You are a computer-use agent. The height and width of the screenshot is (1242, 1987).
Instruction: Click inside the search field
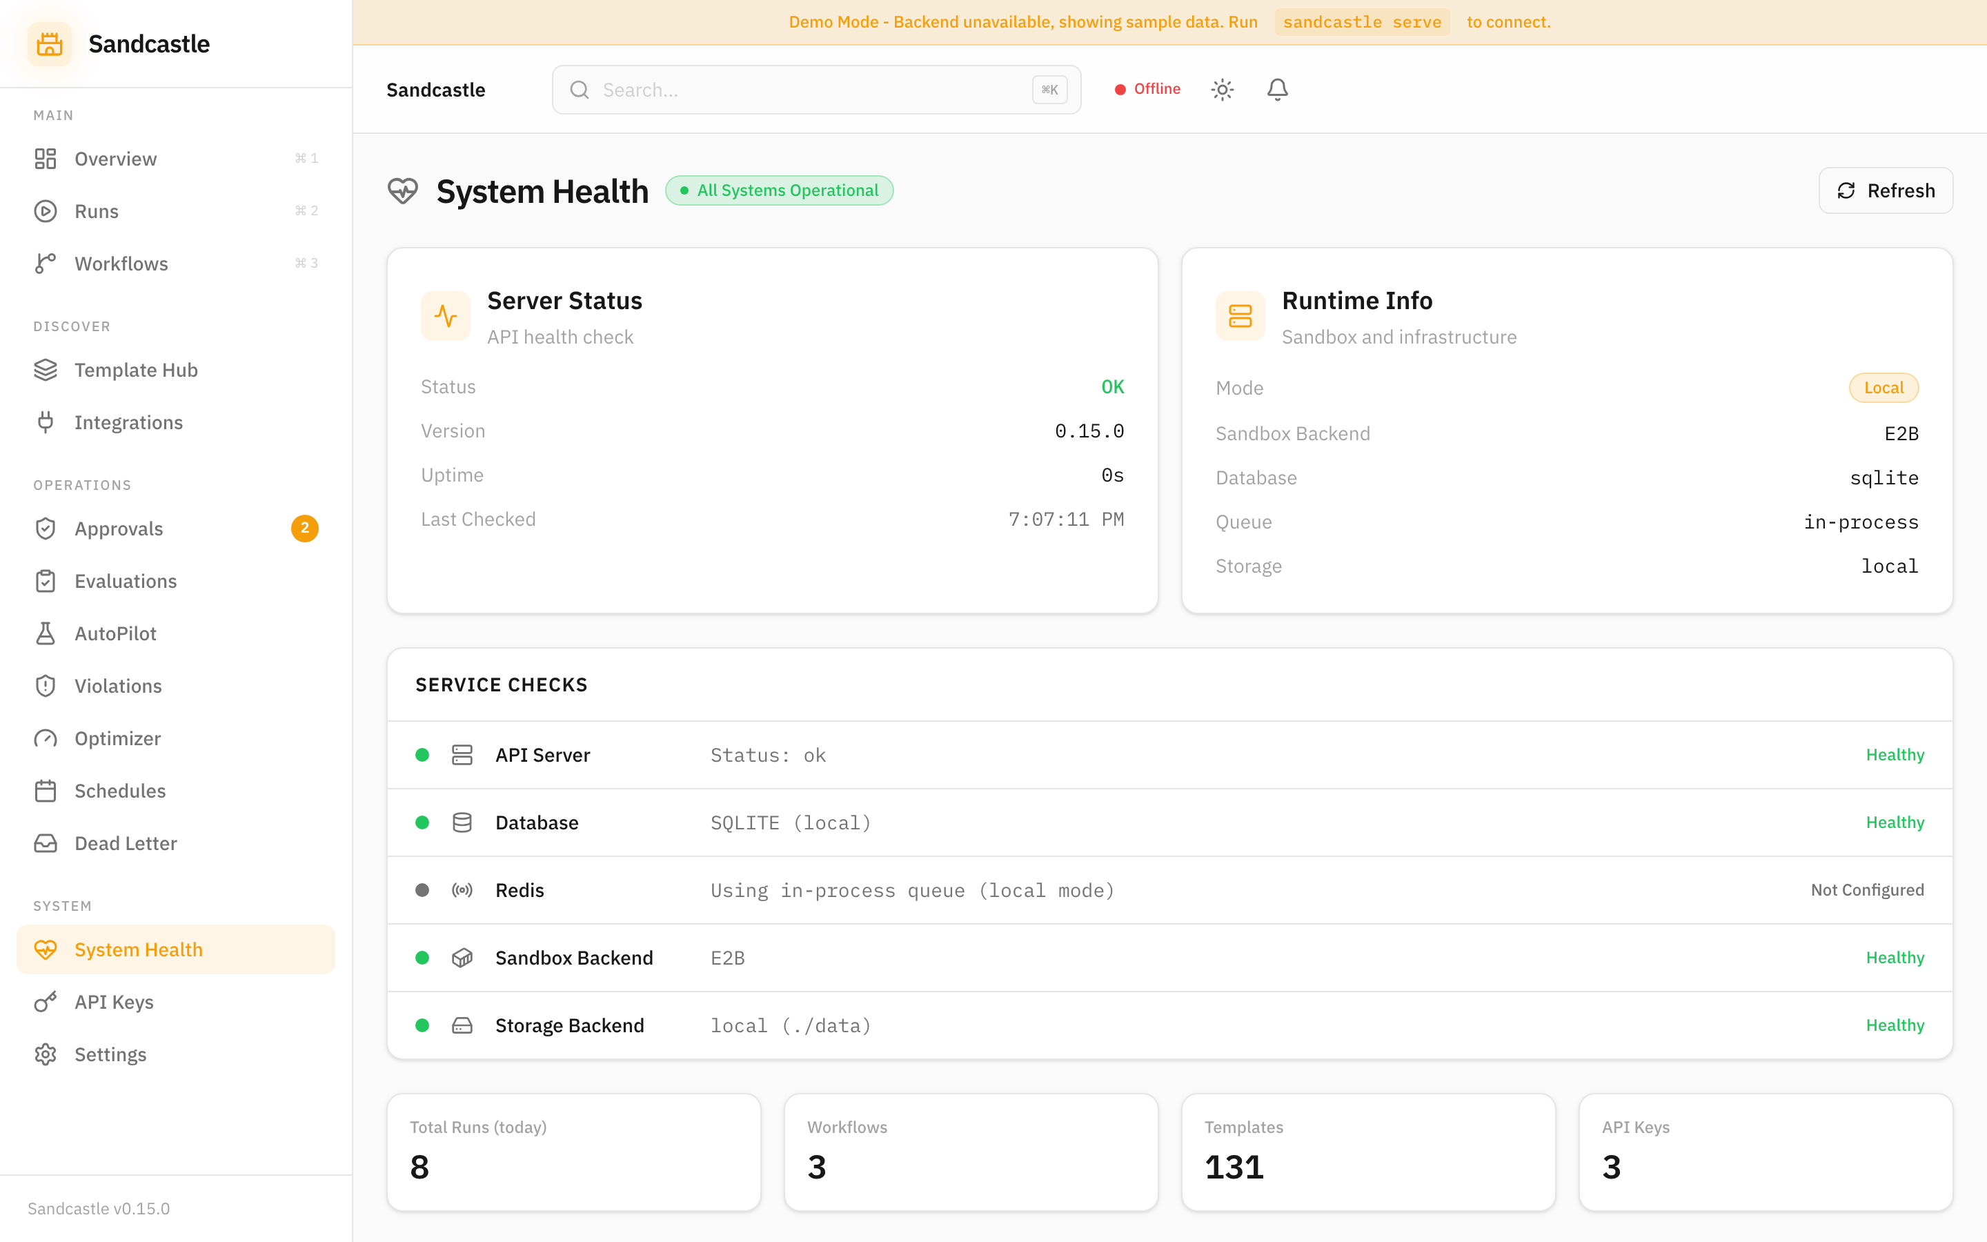(x=813, y=90)
